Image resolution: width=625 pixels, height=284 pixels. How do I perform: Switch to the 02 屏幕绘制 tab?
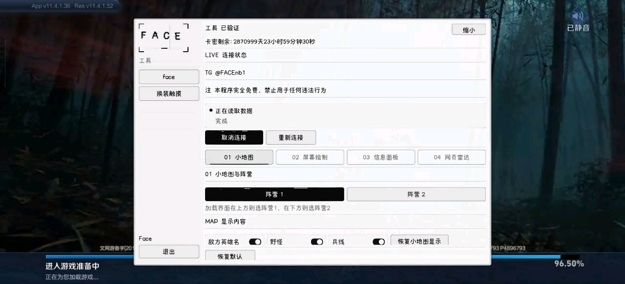tap(310, 157)
